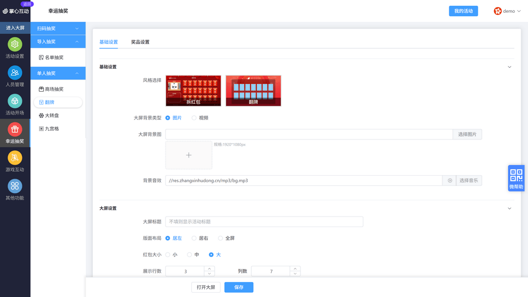Click the 保存 button
The image size is (528, 297).
pos(239,287)
